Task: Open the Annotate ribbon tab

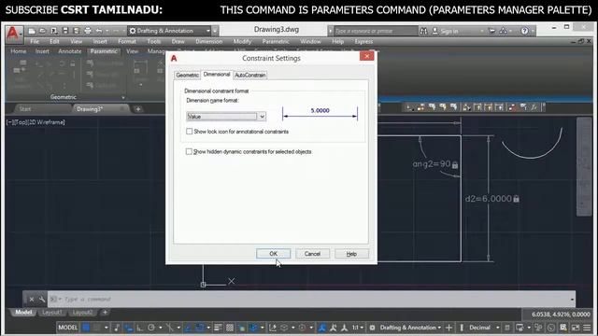Action: [x=70, y=51]
